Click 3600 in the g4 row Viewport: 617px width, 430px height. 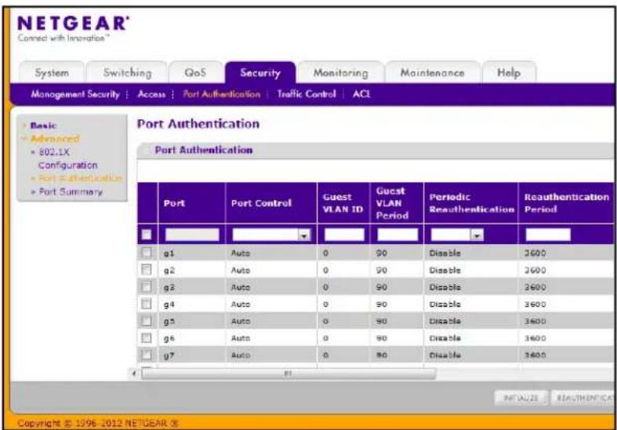535,304
